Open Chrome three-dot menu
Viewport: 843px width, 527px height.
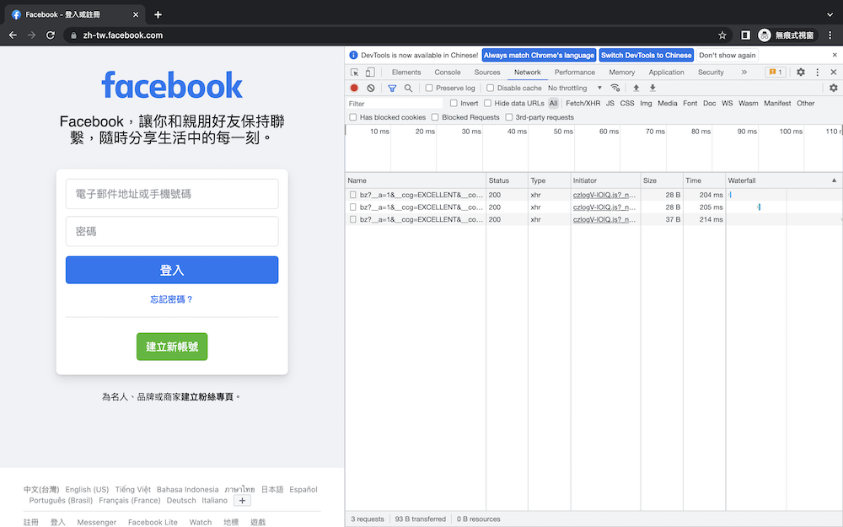click(x=830, y=35)
